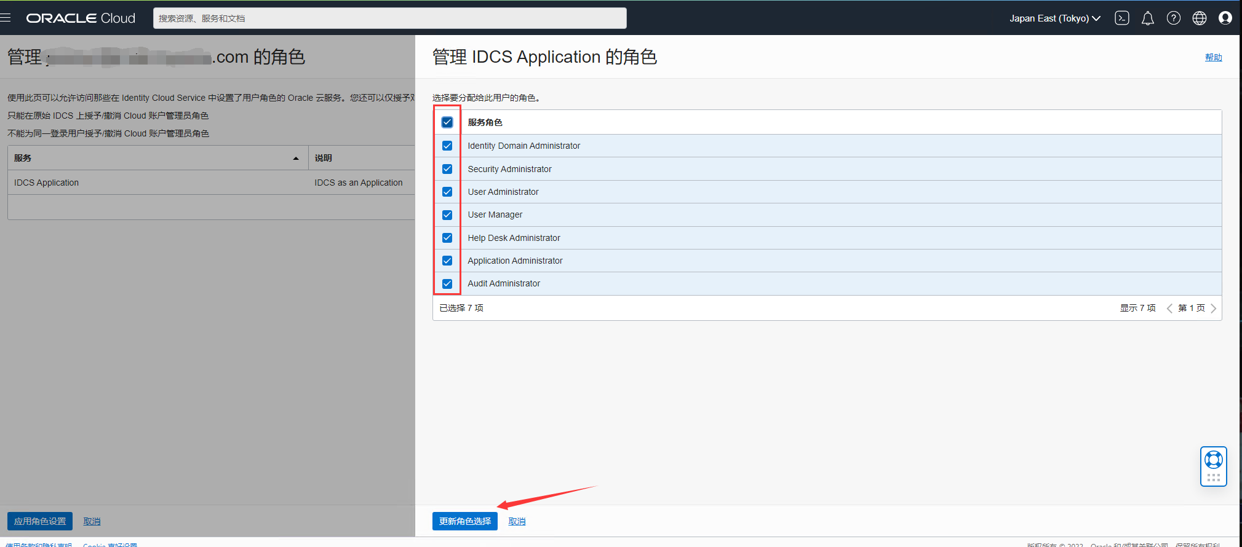Screen dimensions: 1242x547
Task: Uncheck Security Administrator role
Action: [x=447, y=169]
